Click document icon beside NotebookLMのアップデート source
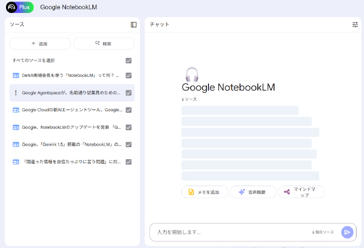This screenshot has height=248, width=364. click(x=16, y=127)
